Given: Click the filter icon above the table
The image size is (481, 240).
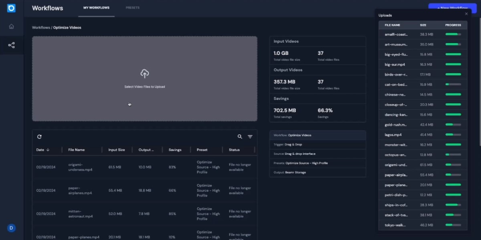Looking at the screenshot, I should (x=250, y=136).
